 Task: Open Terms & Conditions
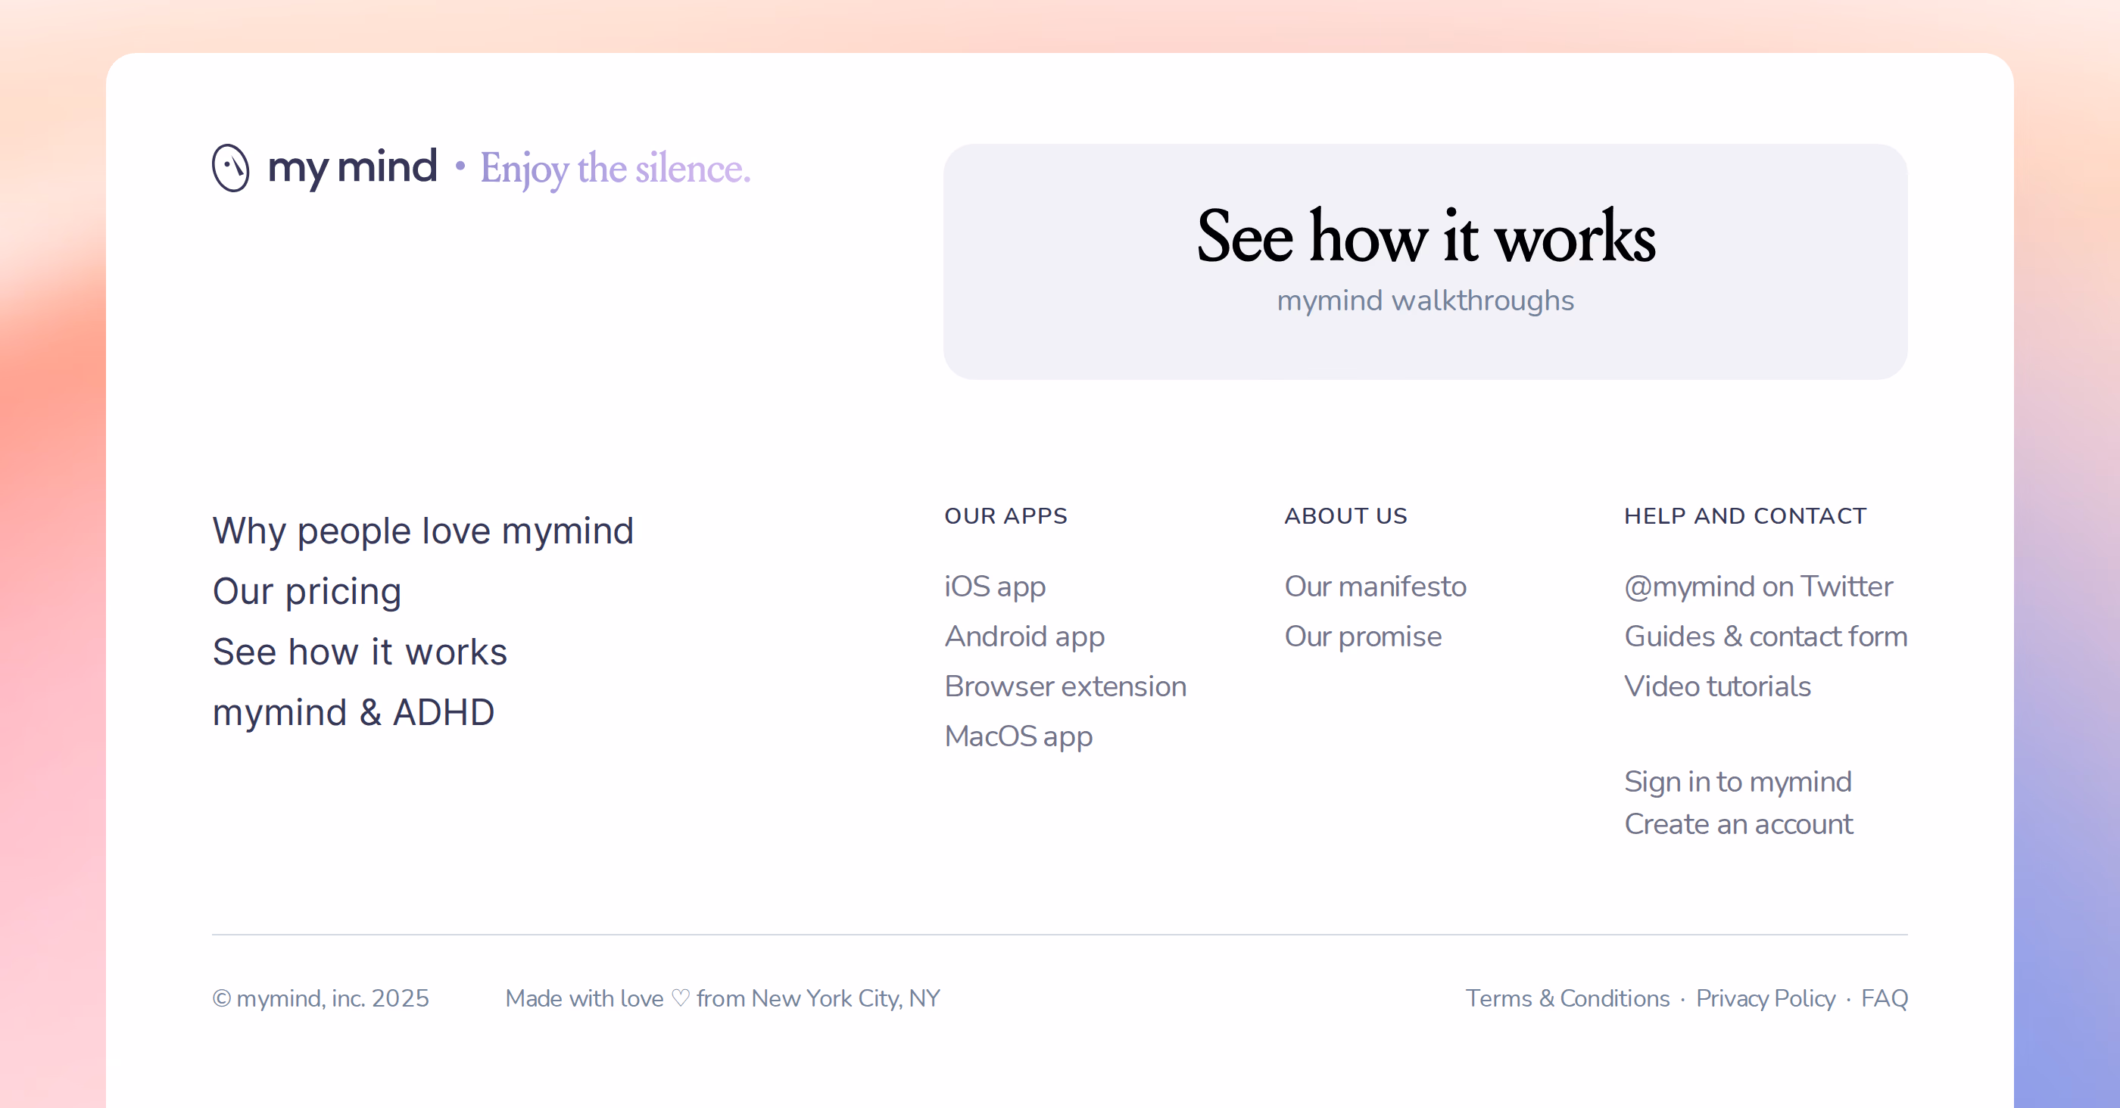click(x=1568, y=998)
